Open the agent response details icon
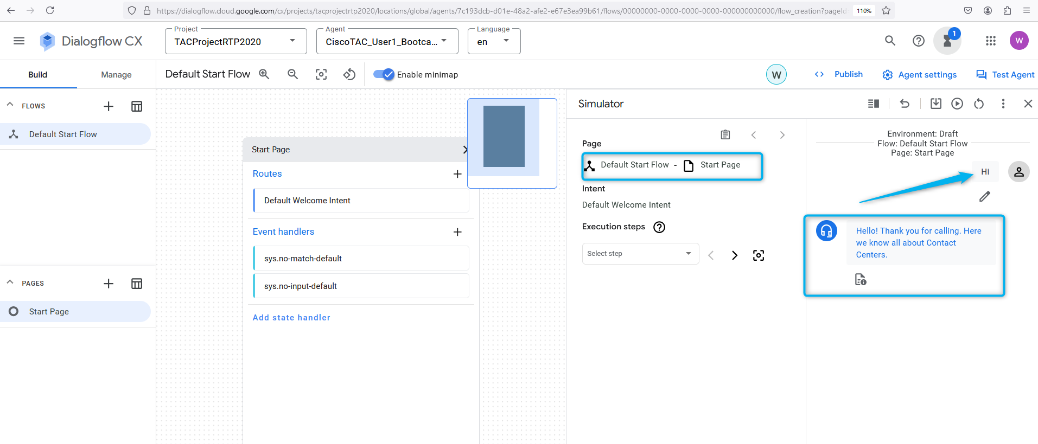Screen dimensions: 1038x444 [x=861, y=279]
